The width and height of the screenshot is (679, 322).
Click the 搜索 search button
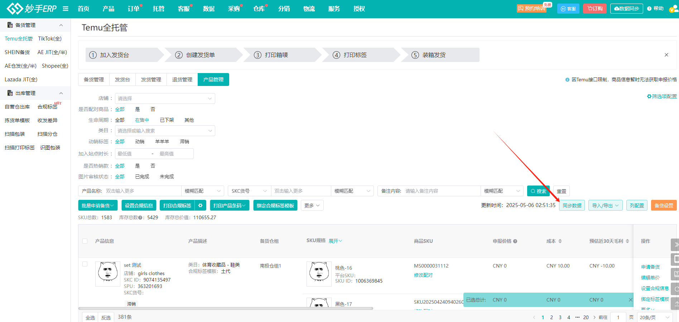pyautogui.click(x=538, y=191)
